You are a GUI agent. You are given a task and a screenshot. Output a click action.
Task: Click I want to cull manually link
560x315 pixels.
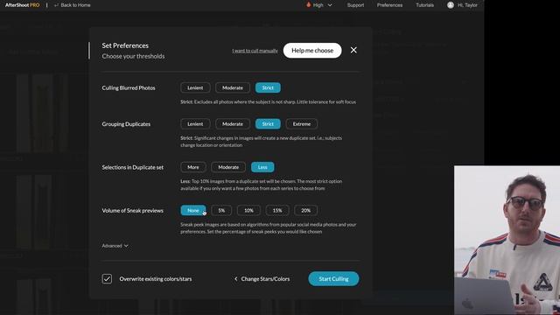[x=255, y=51]
